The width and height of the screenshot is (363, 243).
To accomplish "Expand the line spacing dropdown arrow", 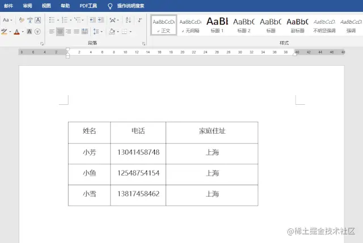I will click(102, 32).
